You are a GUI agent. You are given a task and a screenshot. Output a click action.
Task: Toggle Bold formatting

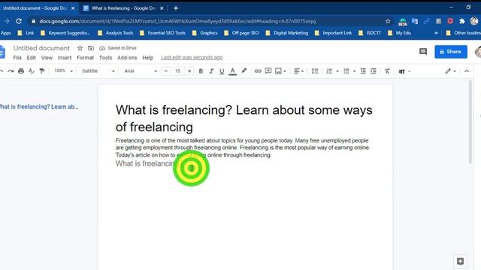(201, 71)
